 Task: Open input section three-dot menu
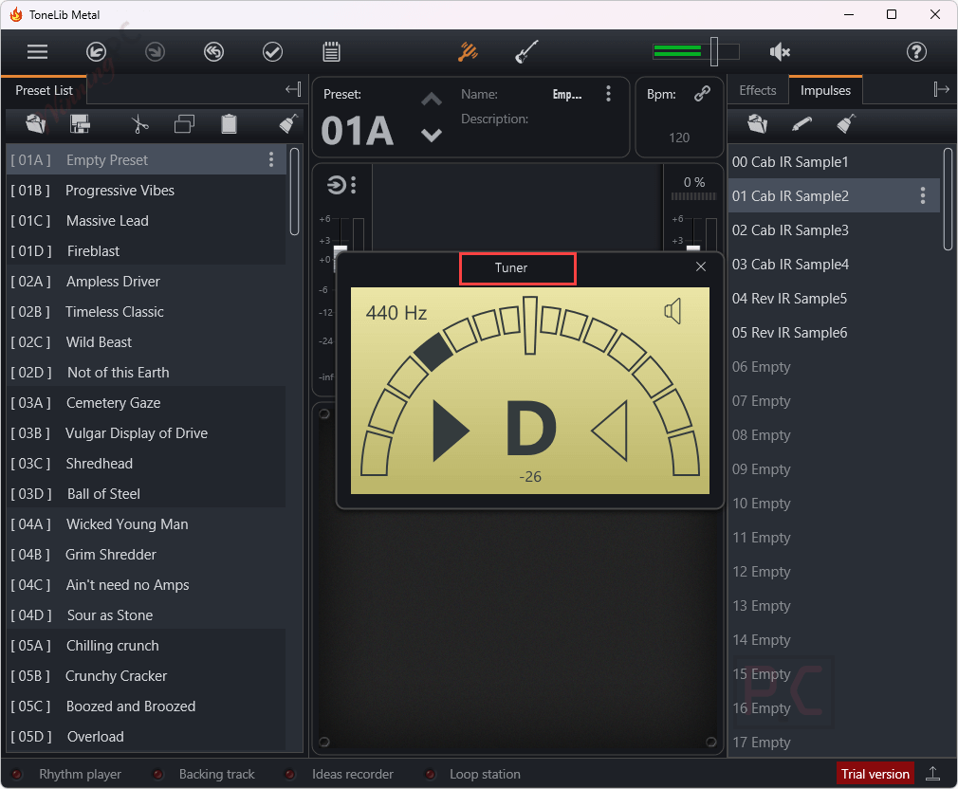pos(354,184)
